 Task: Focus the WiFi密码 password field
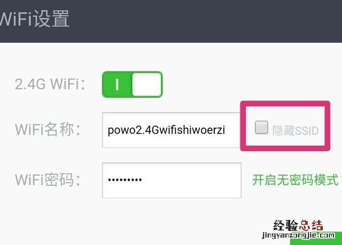172,180
